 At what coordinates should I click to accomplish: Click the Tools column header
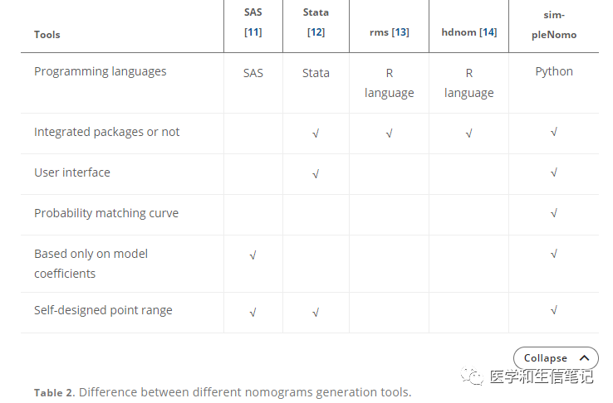47,35
